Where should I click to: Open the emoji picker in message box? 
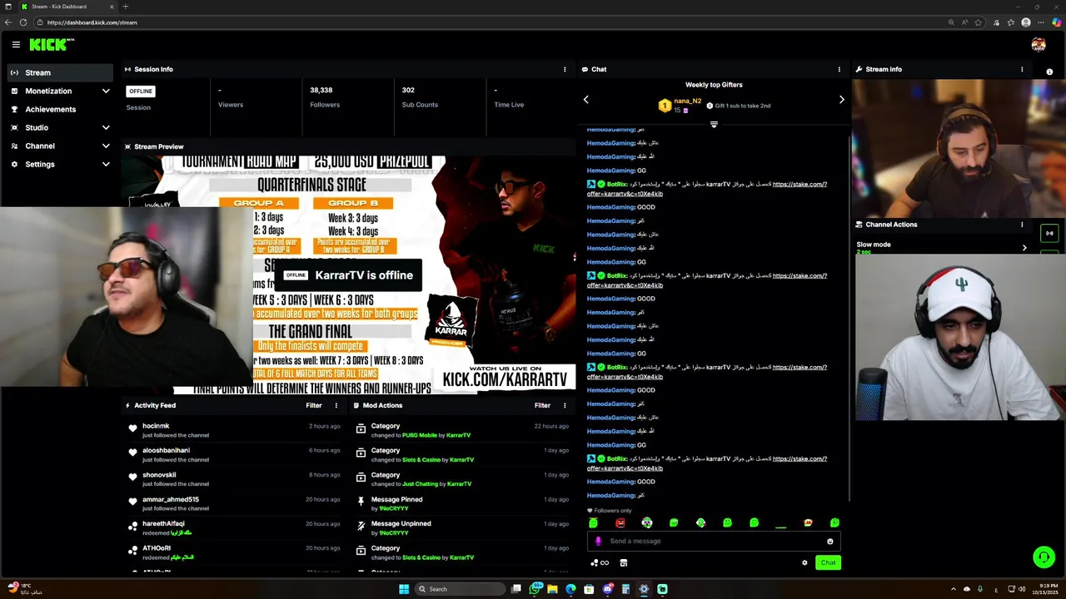[829, 542]
